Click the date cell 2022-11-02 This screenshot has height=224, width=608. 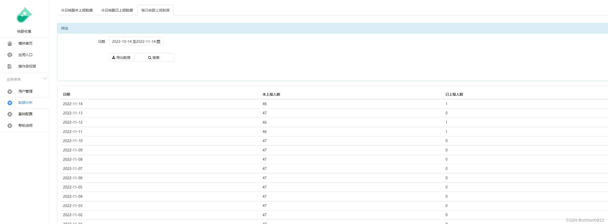tap(73, 215)
